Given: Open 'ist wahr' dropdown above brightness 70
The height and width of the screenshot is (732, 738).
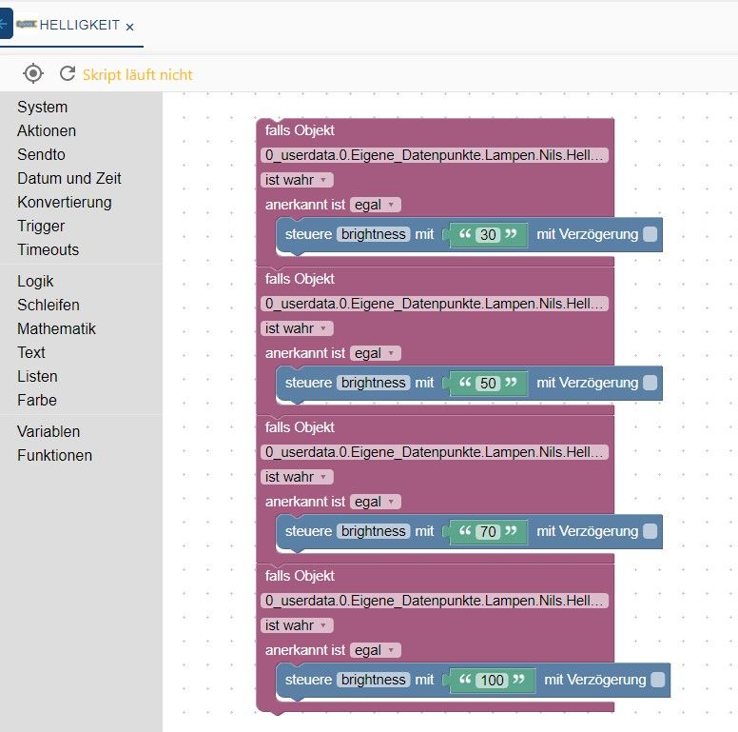Looking at the screenshot, I should click(x=297, y=477).
